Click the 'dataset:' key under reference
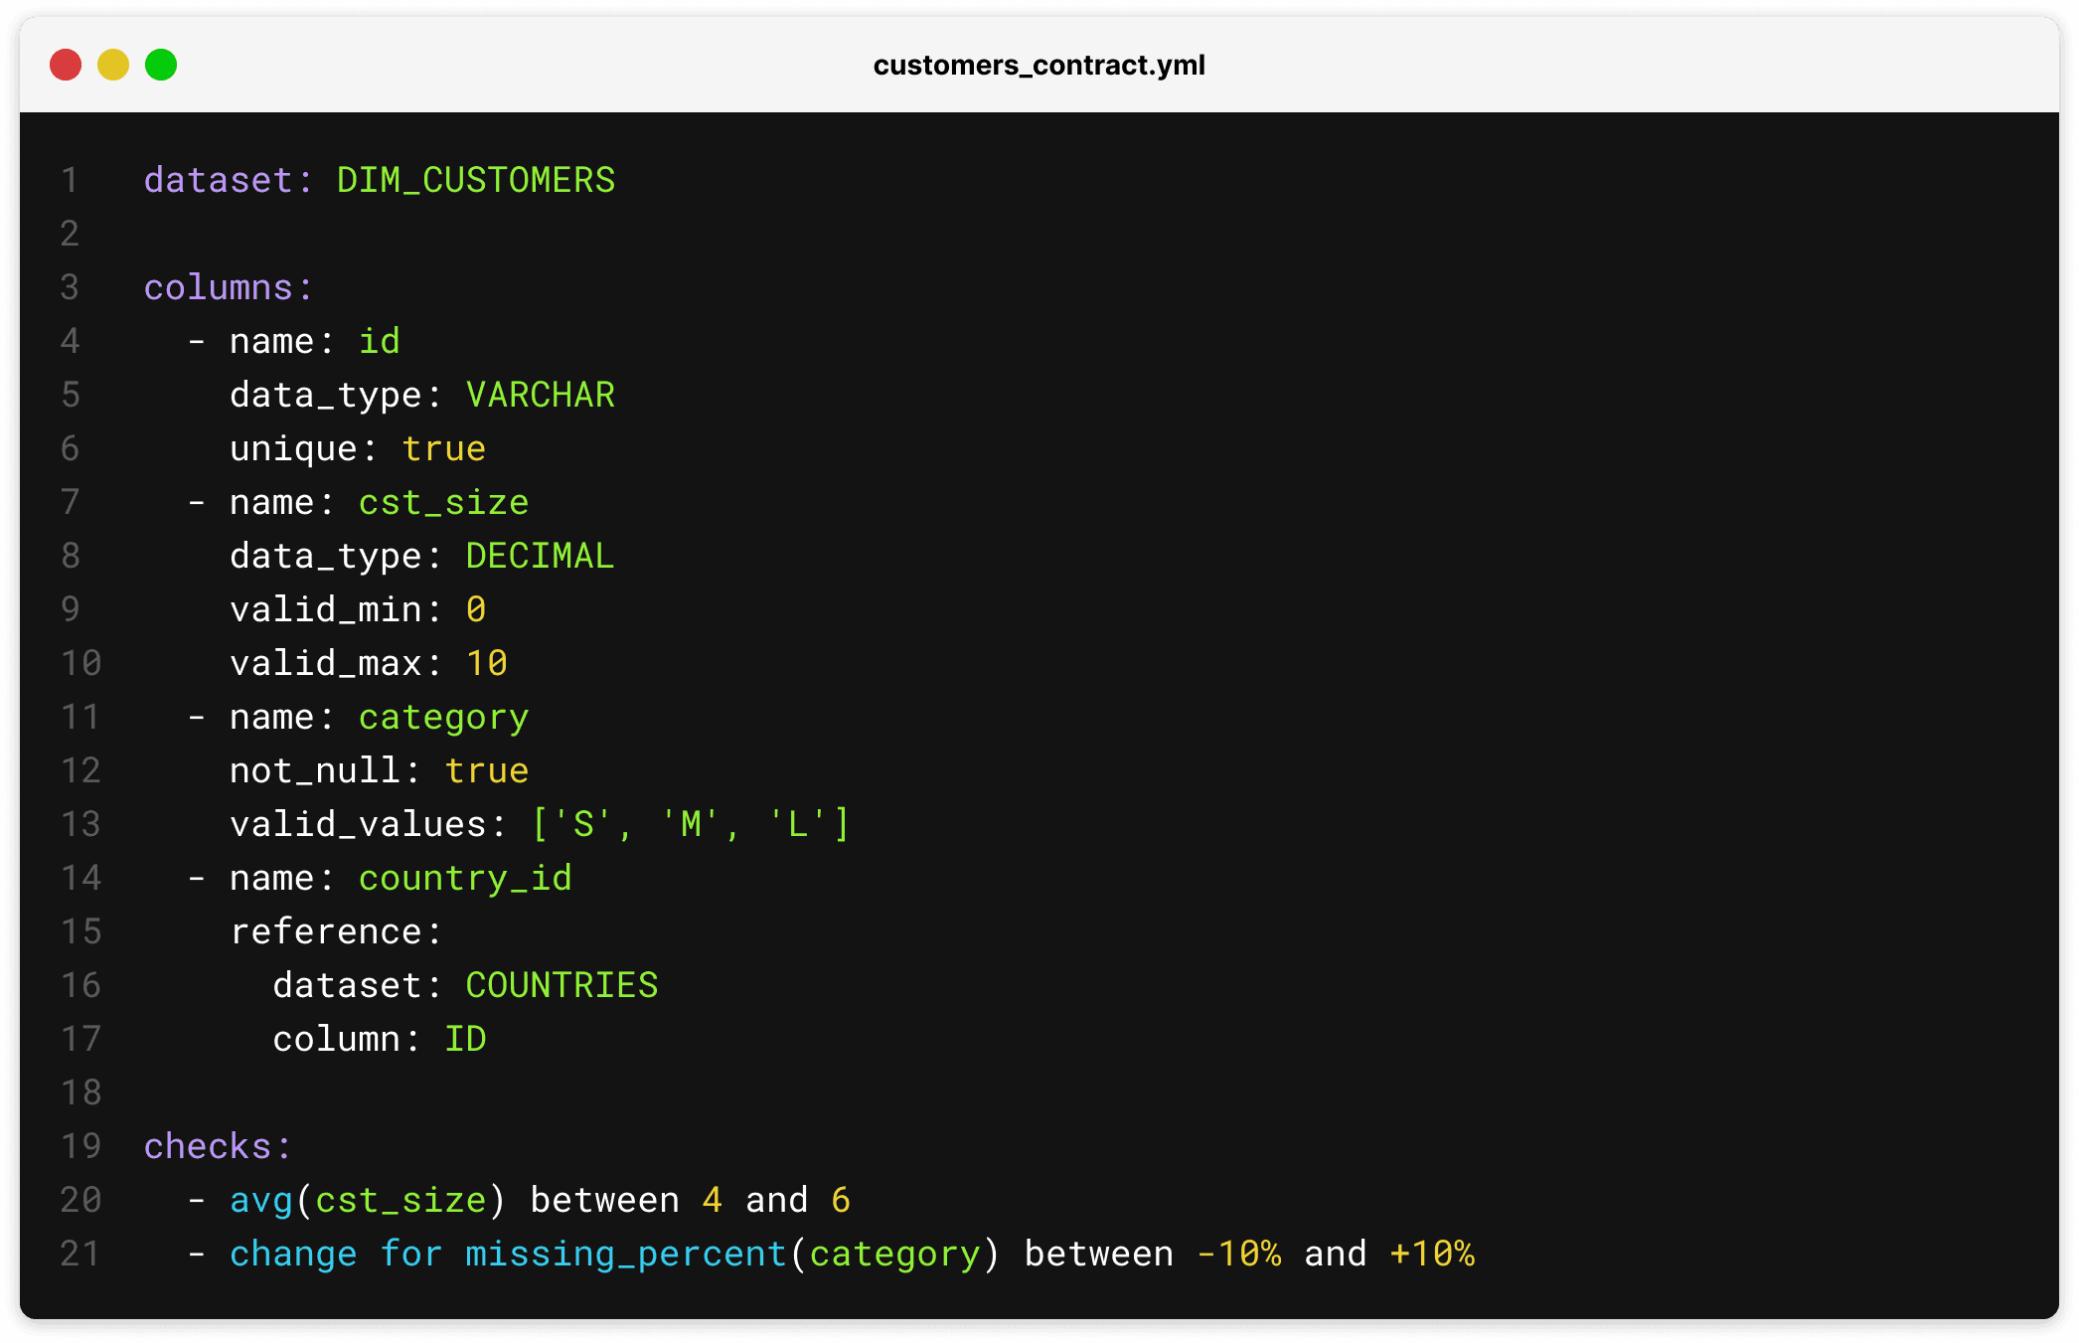The width and height of the screenshot is (2079, 1343). [x=358, y=985]
